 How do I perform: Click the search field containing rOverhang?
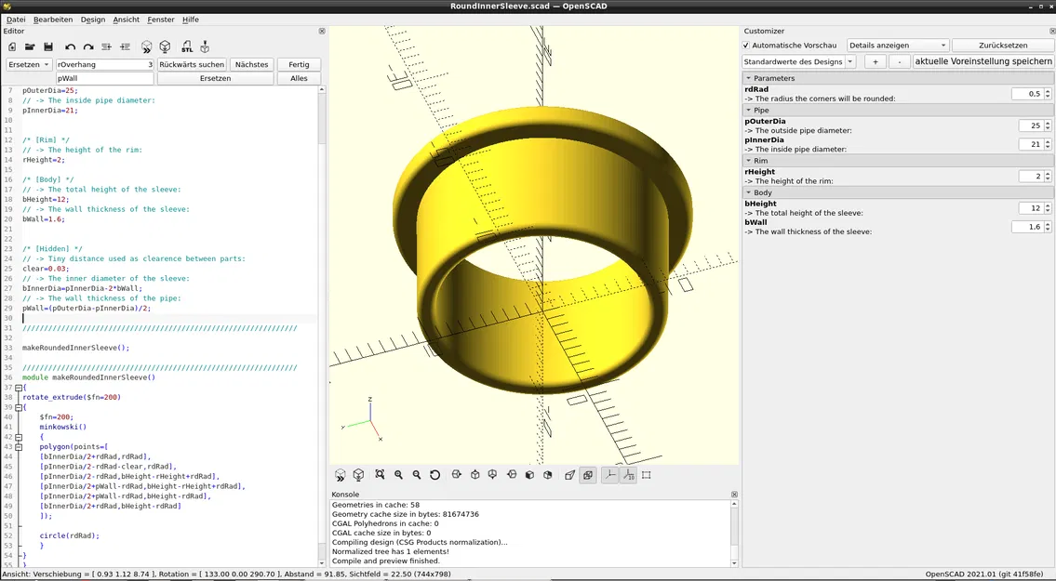click(x=102, y=64)
